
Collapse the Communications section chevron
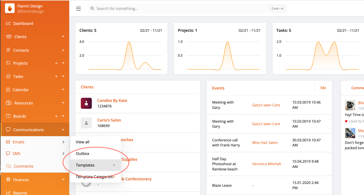[63, 130]
